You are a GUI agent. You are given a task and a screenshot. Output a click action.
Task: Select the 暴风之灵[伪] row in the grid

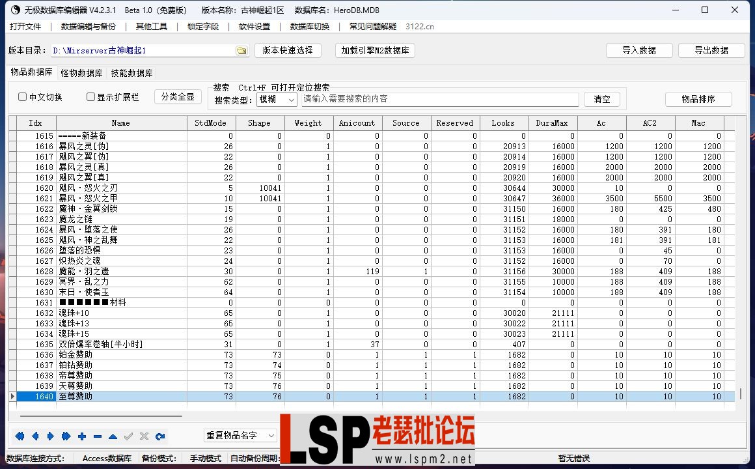click(x=98, y=146)
